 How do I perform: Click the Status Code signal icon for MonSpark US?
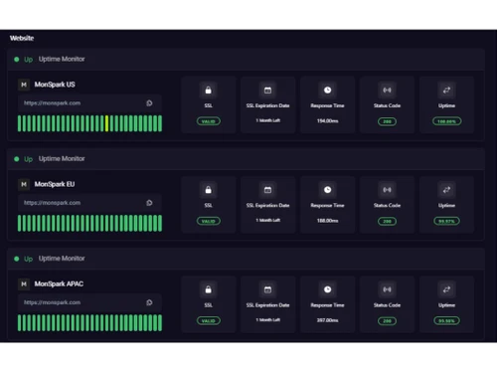coord(387,91)
